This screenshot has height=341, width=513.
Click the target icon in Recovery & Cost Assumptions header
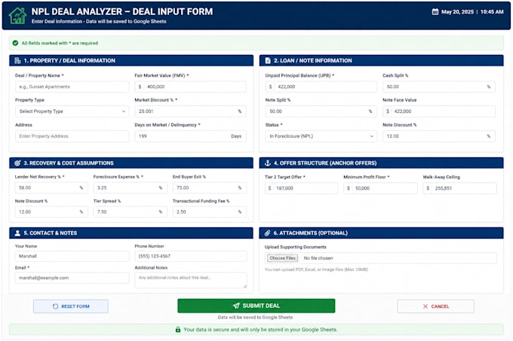pos(17,163)
